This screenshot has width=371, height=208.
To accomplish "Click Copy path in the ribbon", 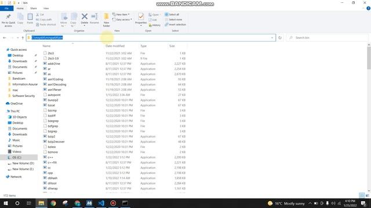I will click(x=44, y=20).
